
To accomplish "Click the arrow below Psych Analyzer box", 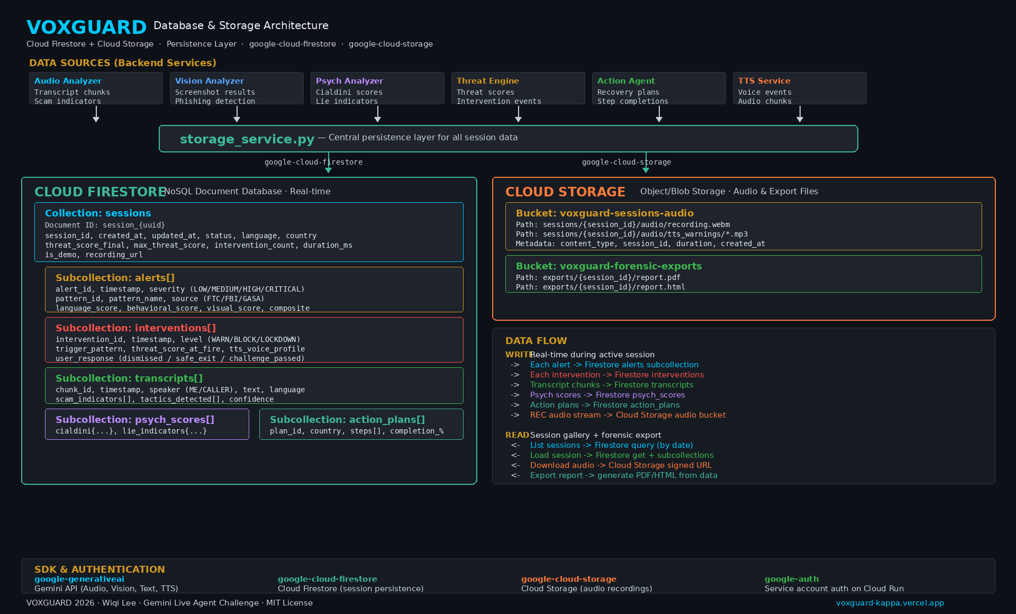I will coord(377,114).
